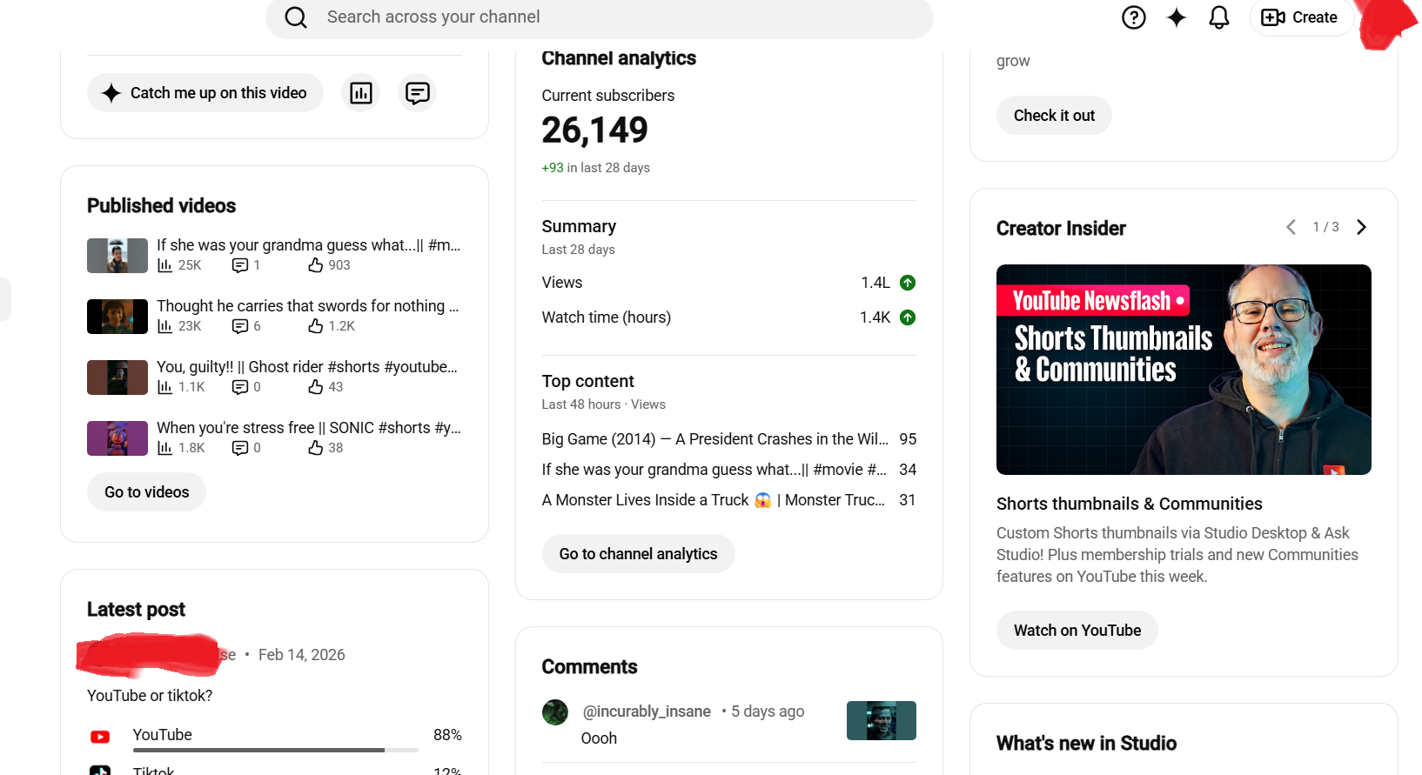The height and width of the screenshot is (775, 1422).
Task: Click comments icon for grandma video
Action: click(x=240, y=265)
